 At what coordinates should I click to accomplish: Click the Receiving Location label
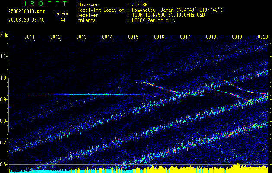101,10
